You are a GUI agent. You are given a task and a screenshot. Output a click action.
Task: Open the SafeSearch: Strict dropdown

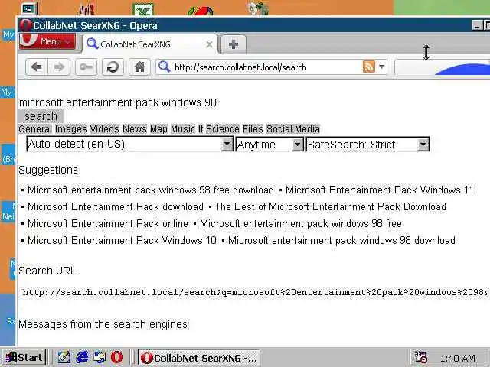coord(367,145)
